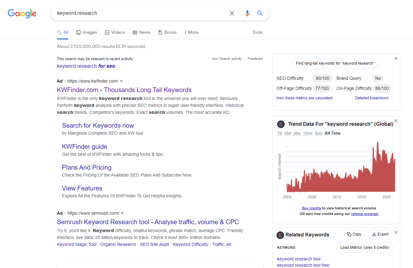Viewport: 413px width, 268px height.
Task: Select the 5yrs trend range
Action: [x=319, y=133]
